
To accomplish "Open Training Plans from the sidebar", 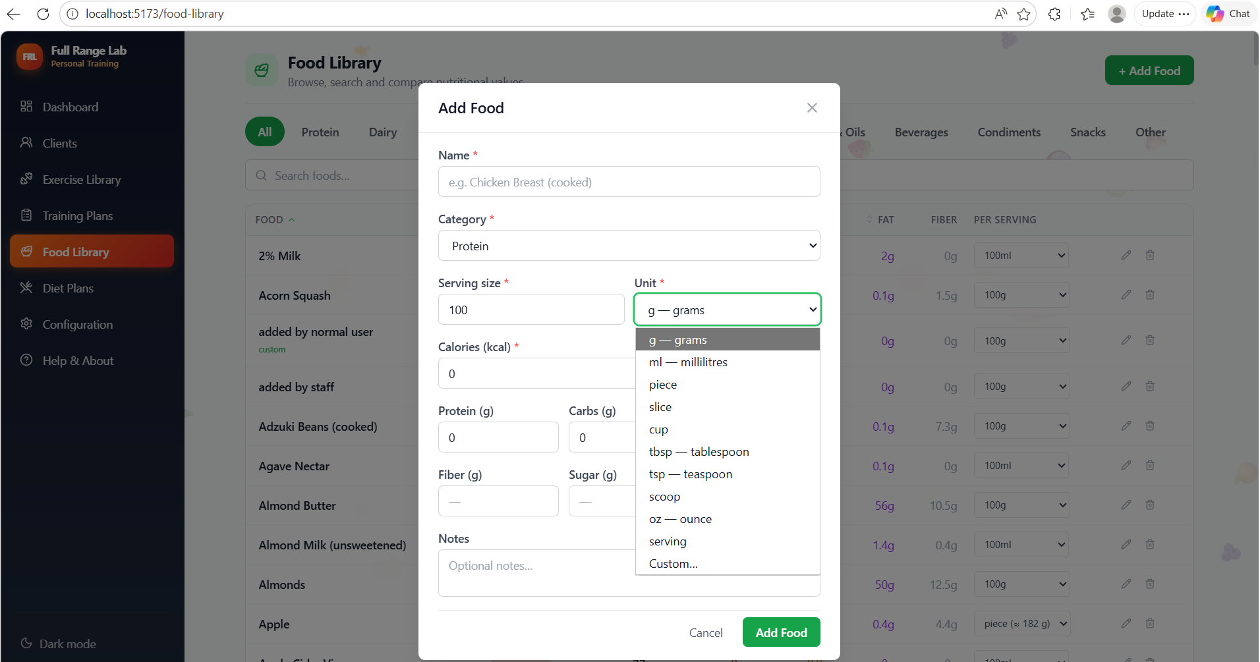I will (92, 215).
